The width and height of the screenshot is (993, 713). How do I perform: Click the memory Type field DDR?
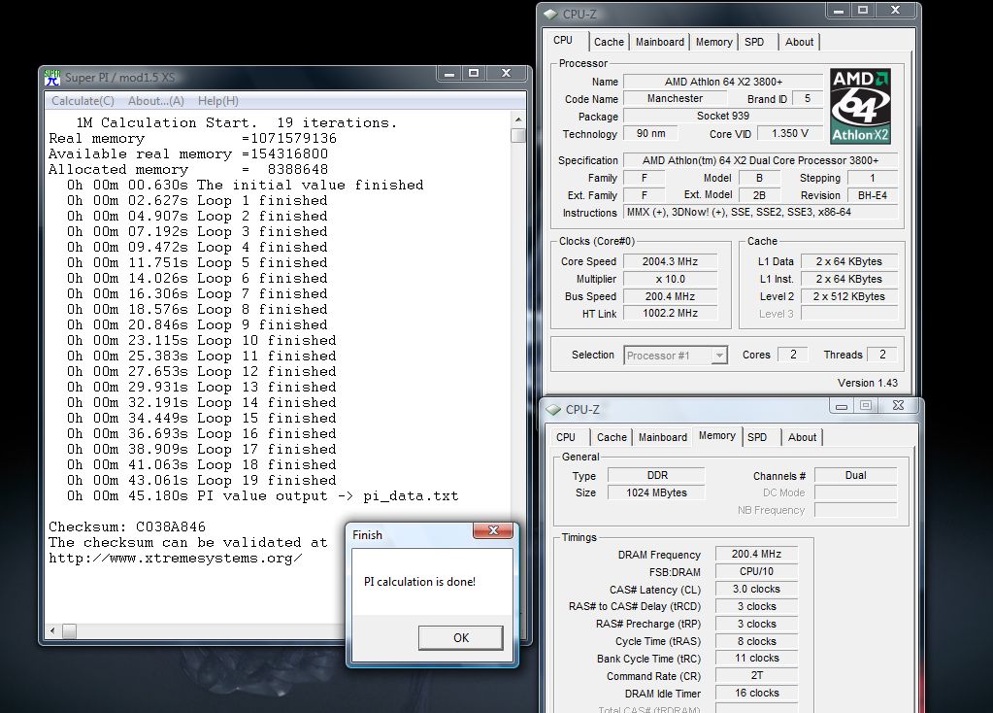tap(657, 475)
